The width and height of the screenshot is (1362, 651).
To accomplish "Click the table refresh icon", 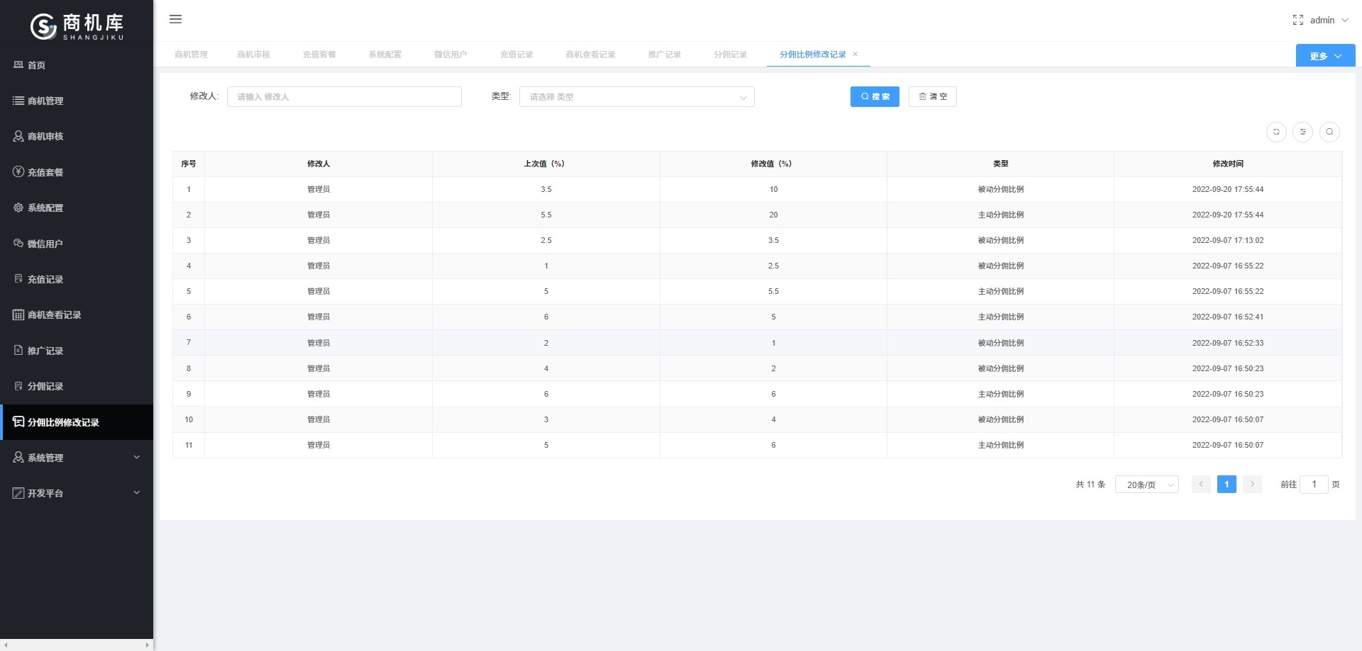I will (x=1276, y=132).
